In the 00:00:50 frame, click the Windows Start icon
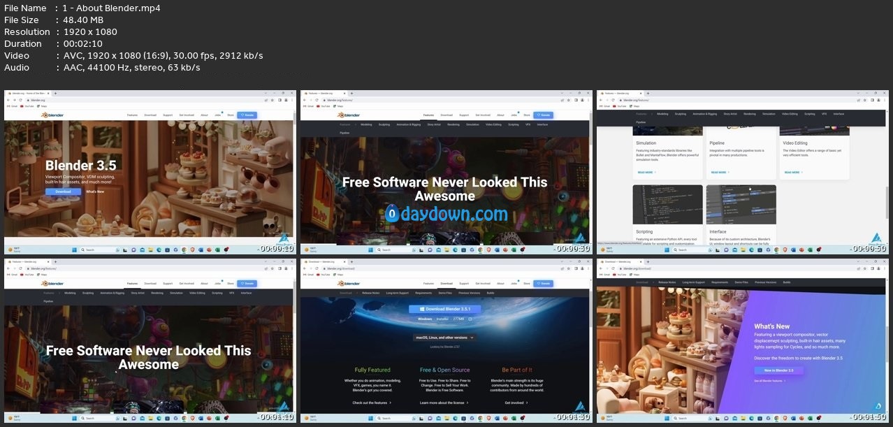893x427 pixels. coord(667,249)
